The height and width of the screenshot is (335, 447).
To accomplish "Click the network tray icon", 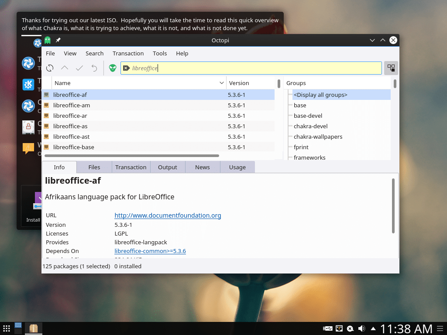I will [x=339, y=328].
